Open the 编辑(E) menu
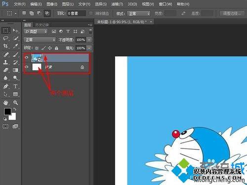Screen dimensions: 247x185 pos(36,4)
